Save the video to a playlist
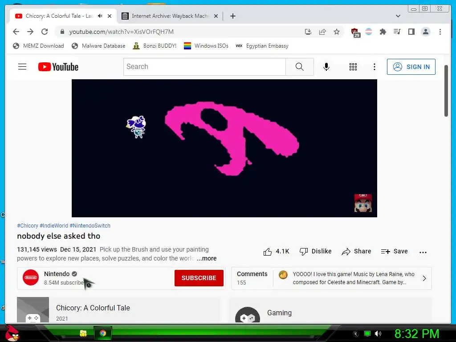456x342 pixels. pos(395,252)
